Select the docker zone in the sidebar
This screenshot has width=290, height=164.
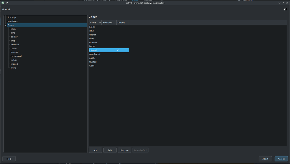point(14,37)
